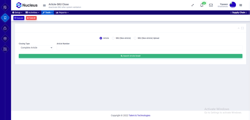Open the mail envelope messages
Screen dimensions: 250x120
point(211,5)
